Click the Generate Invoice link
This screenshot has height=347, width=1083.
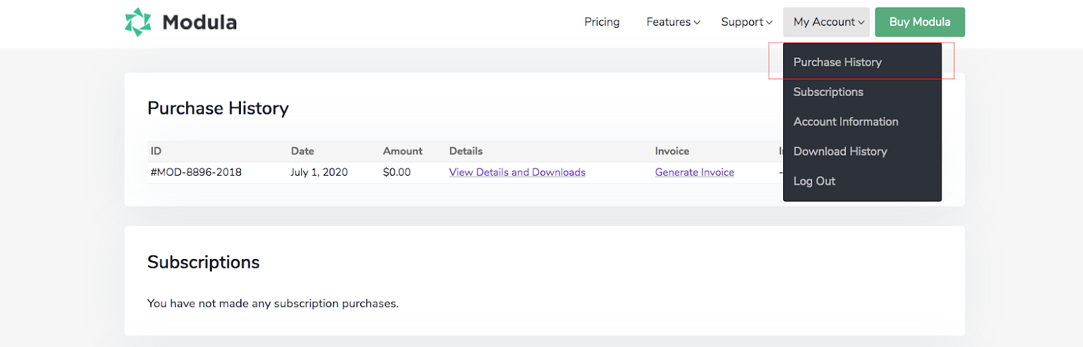coord(694,172)
